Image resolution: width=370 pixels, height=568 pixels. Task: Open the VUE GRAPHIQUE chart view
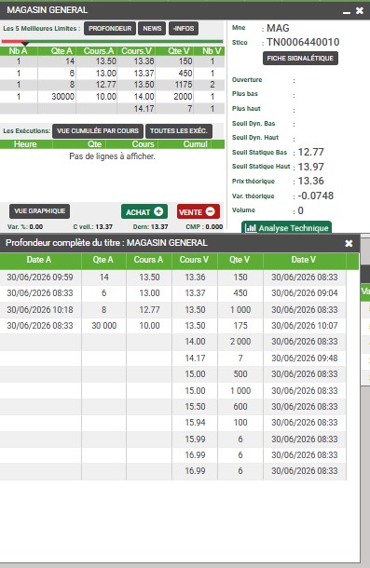point(39,211)
